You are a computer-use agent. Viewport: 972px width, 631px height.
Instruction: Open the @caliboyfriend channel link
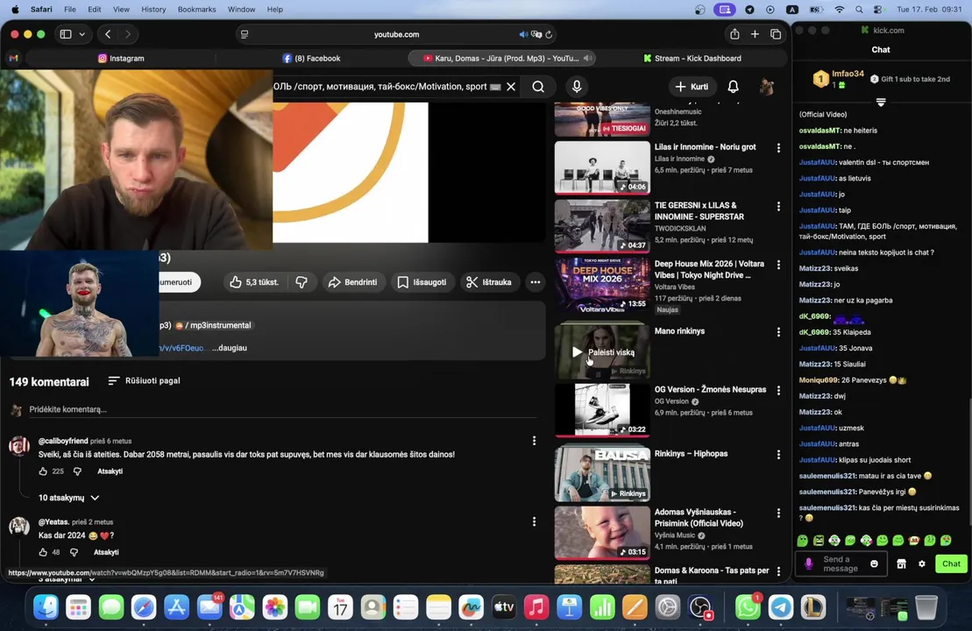pyautogui.click(x=62, y=441)
